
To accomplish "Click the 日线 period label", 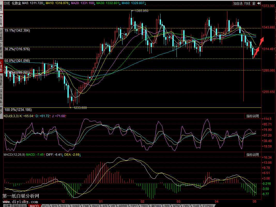I will [x=7, y=3].
